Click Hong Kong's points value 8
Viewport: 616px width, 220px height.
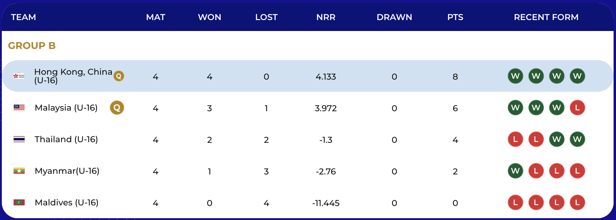coord(455,77)
